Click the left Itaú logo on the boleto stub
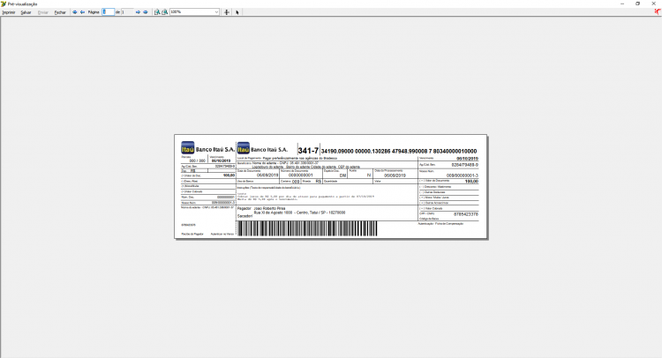This screenshot has height=358, width=662. (187, 147)
